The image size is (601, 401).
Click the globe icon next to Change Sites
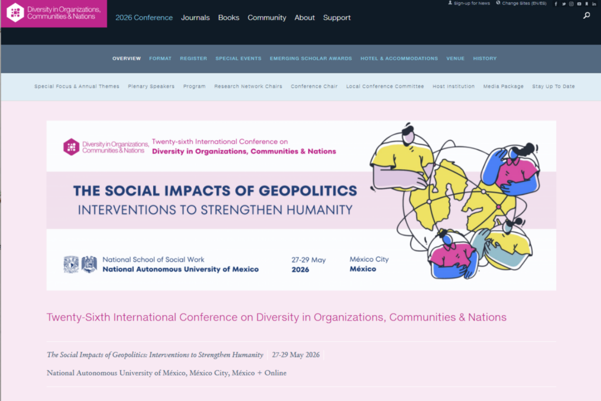click(498, 3)
